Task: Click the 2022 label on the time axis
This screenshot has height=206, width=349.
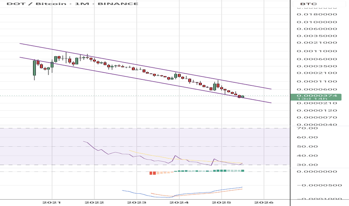Action: click(94, 202)
